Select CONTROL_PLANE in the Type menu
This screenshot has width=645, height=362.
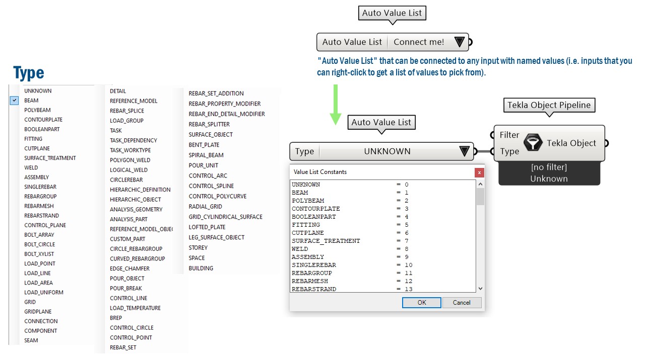pyautogui.click(x=45, y=225)
